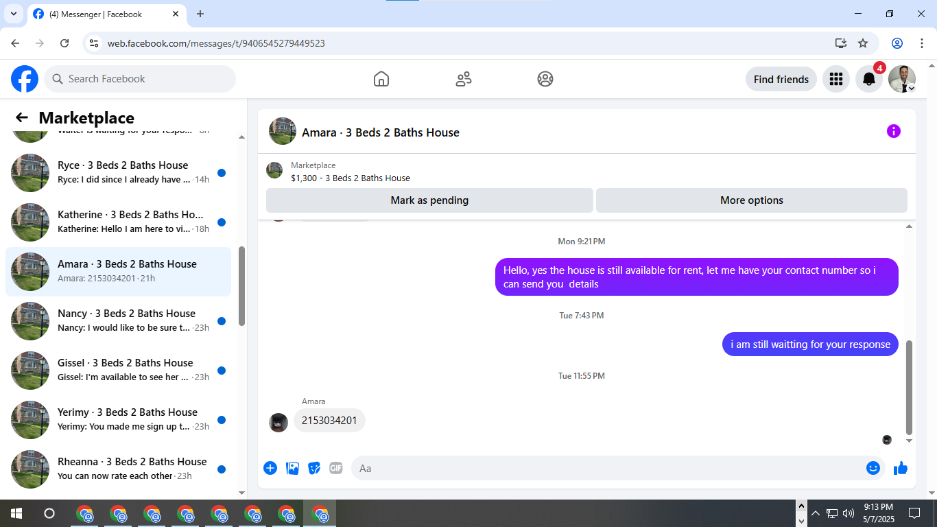Open Rheanna conversation in list
Screen dimensions: 937x527
[119, 469]
